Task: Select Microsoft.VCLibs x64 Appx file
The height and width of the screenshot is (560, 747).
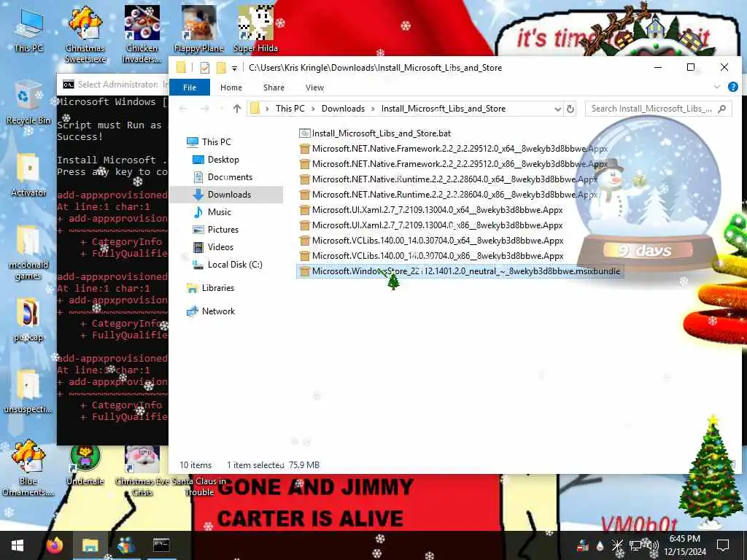Action: pyautogui.click(x=431, y=241)
